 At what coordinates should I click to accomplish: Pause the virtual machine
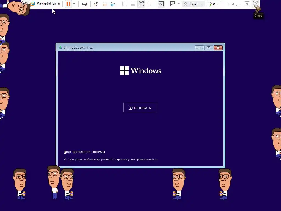[68, 4]
